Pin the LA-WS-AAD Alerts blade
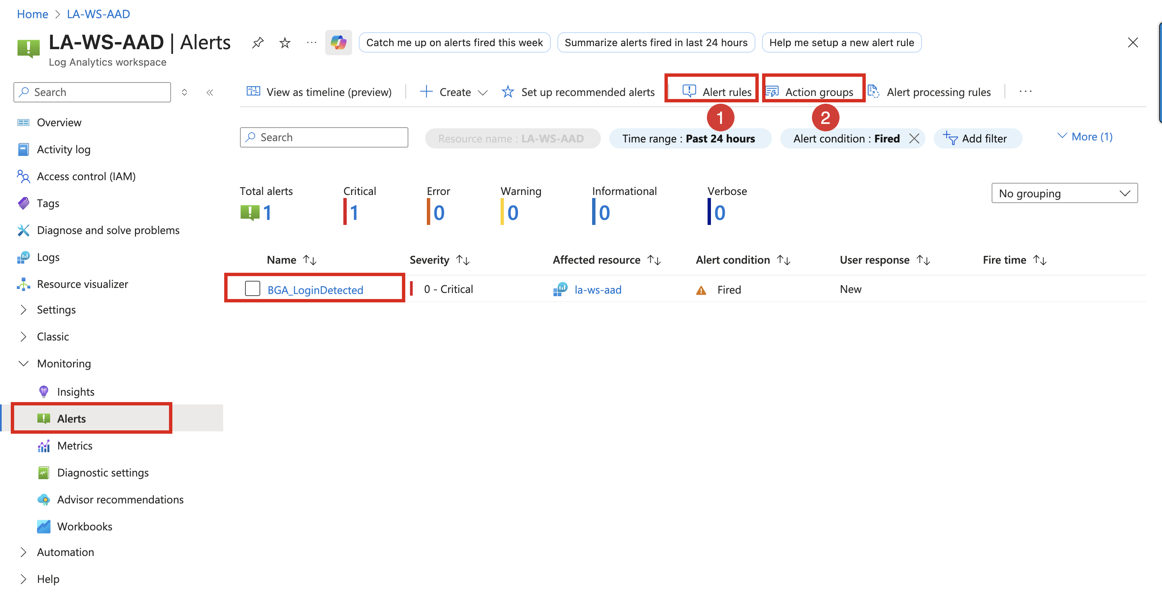The width and height of the screenshot is (1162, 594). pos(258,43)
